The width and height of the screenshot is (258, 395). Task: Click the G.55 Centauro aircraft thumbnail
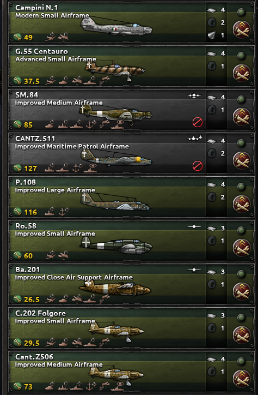pos(115,70)
